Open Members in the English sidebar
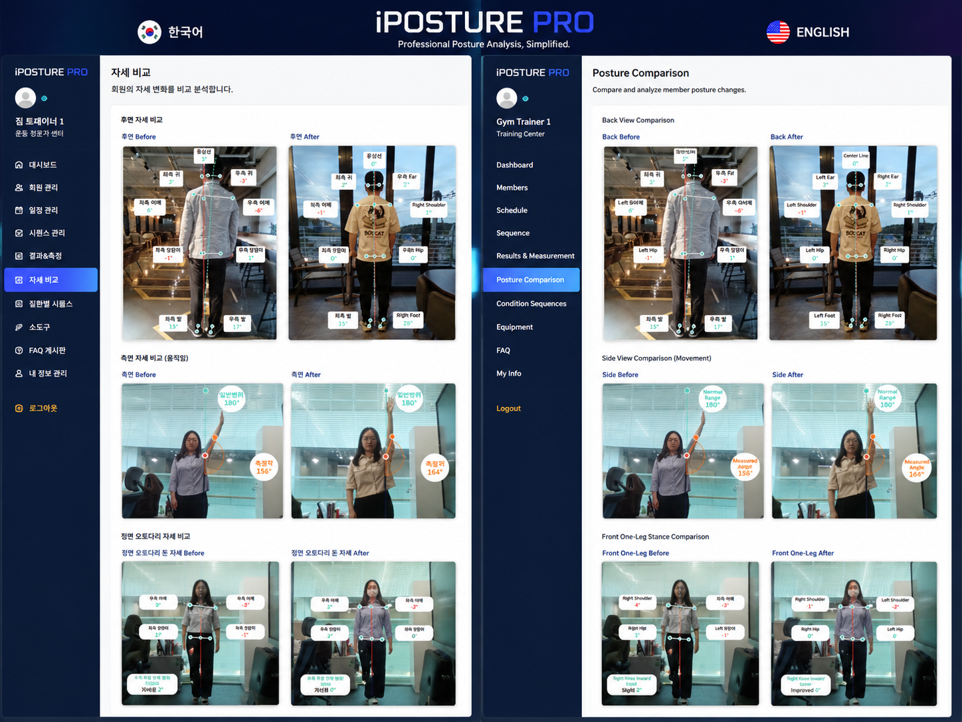 click(512, 187)
